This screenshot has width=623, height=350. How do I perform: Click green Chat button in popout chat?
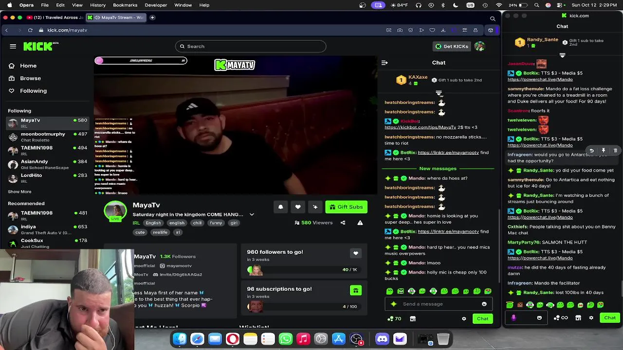pos(610,318)
